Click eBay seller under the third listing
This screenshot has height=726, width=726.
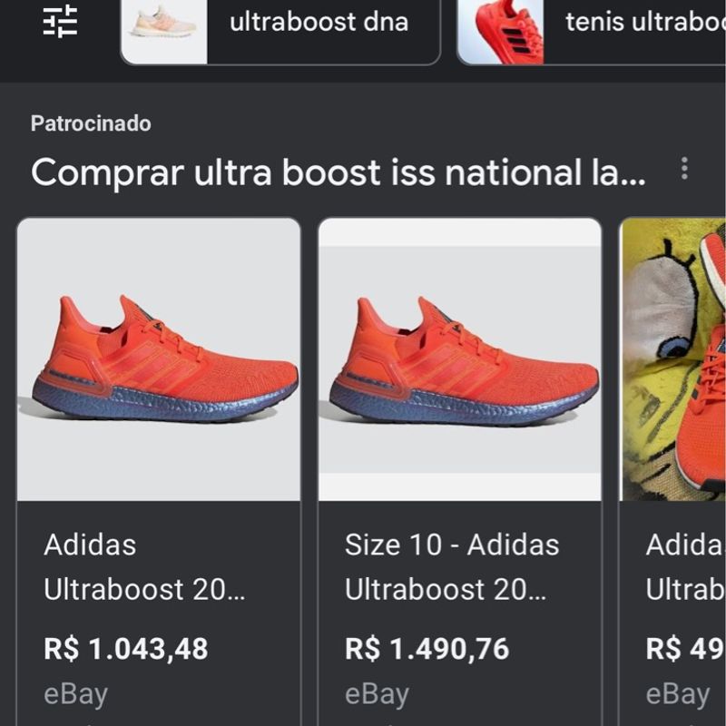coord(678,694)
